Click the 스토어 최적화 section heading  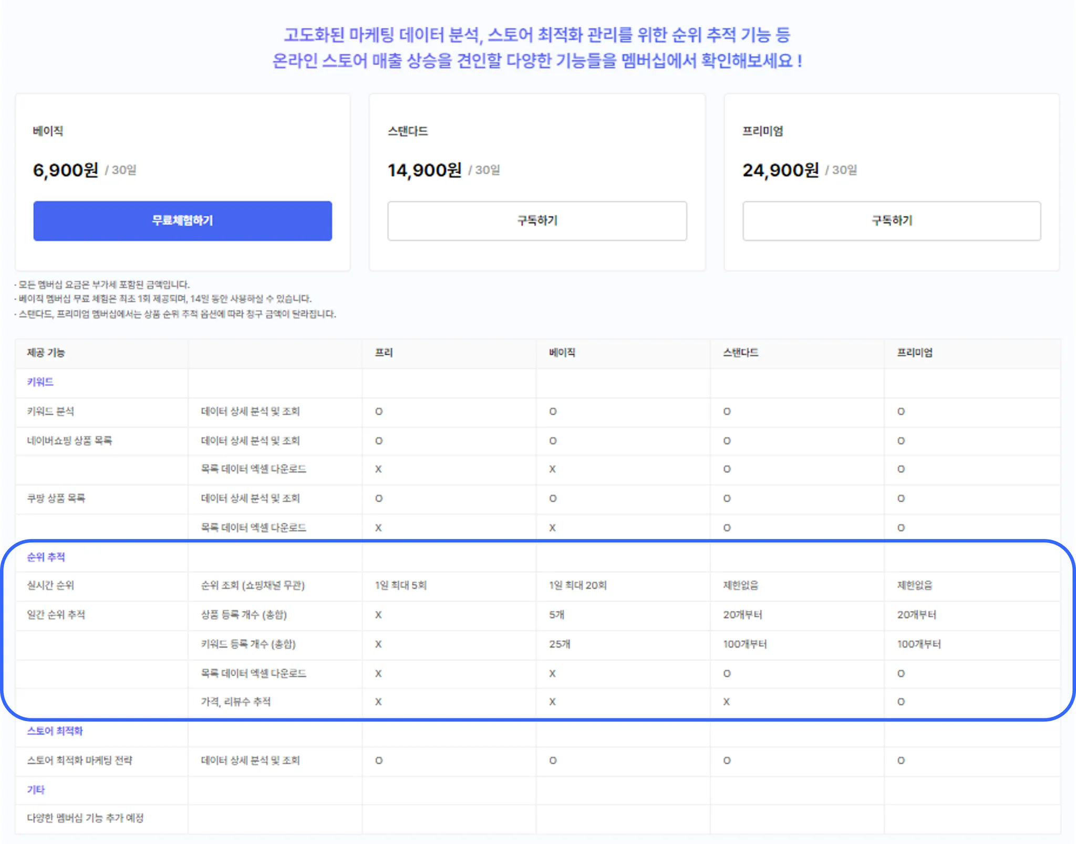tap(55, 731)
